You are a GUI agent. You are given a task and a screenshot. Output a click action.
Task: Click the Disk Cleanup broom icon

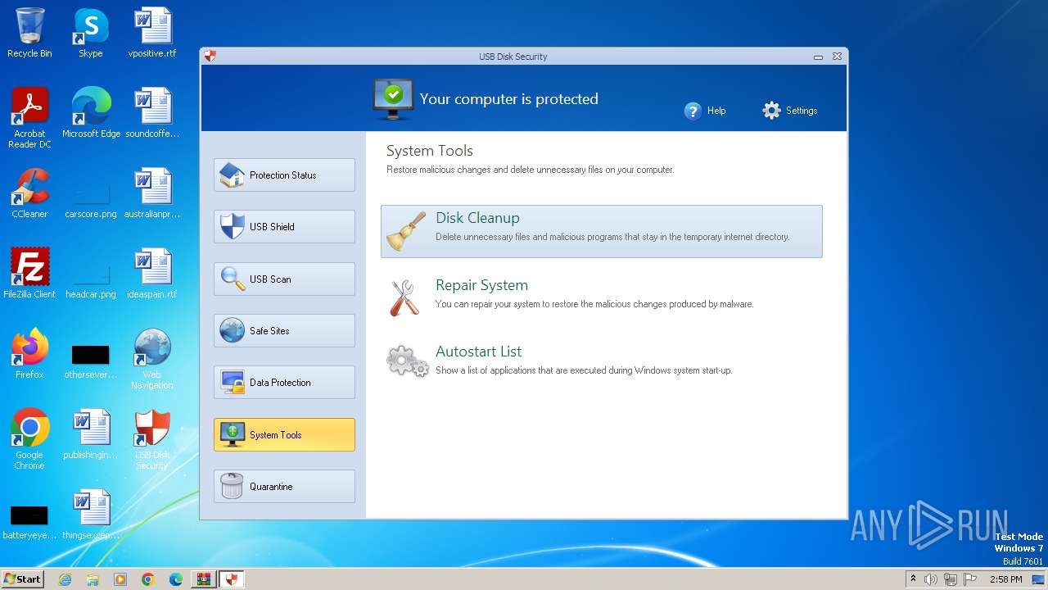coord(406,231)
